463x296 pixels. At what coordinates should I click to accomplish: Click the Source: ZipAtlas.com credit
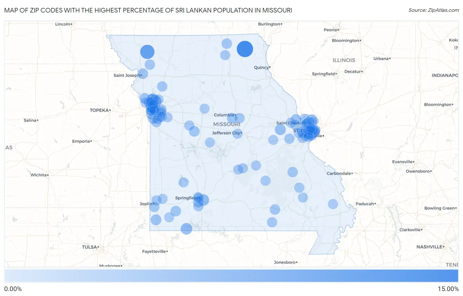pos(434,10)
